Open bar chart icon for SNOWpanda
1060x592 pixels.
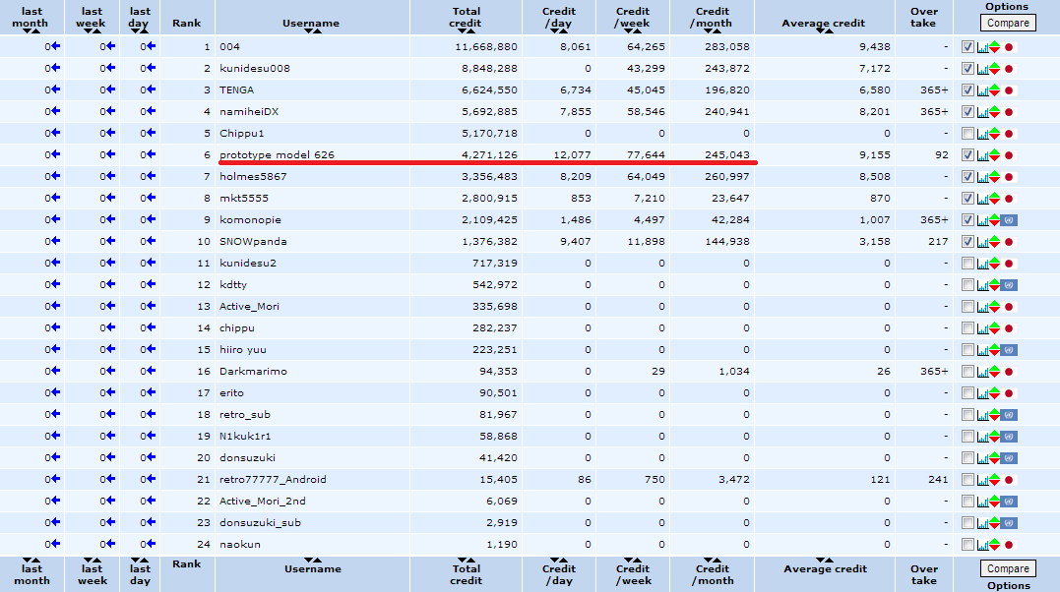point(981,242)
